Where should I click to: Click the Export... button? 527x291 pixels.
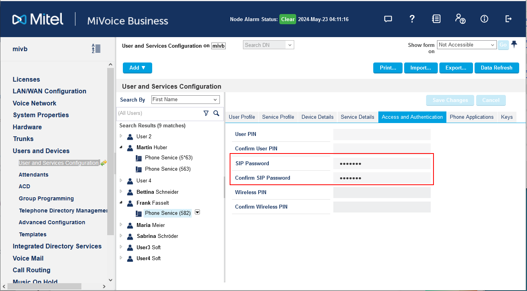[x=456, y=68]
